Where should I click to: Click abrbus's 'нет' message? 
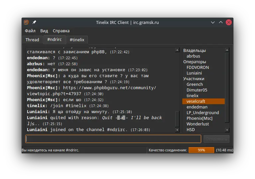tap(51, 64)
